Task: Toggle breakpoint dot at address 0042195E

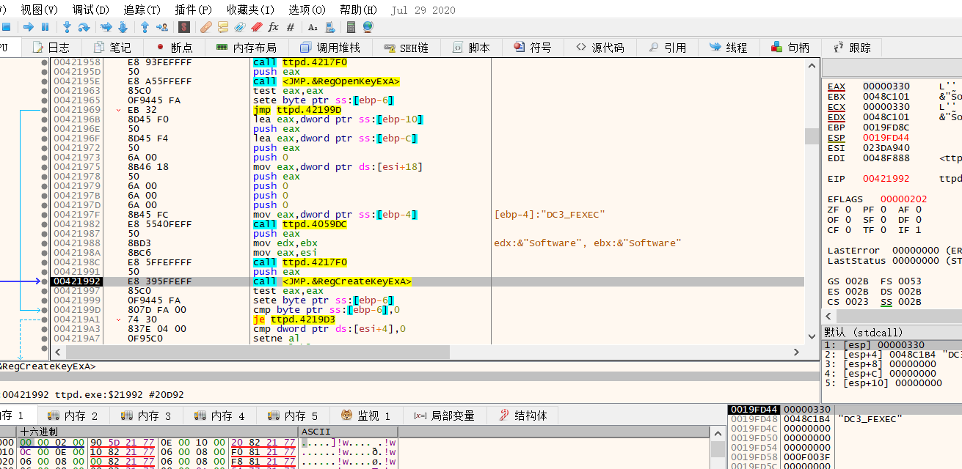Action: pyautogui.click(x=45, y=81)
